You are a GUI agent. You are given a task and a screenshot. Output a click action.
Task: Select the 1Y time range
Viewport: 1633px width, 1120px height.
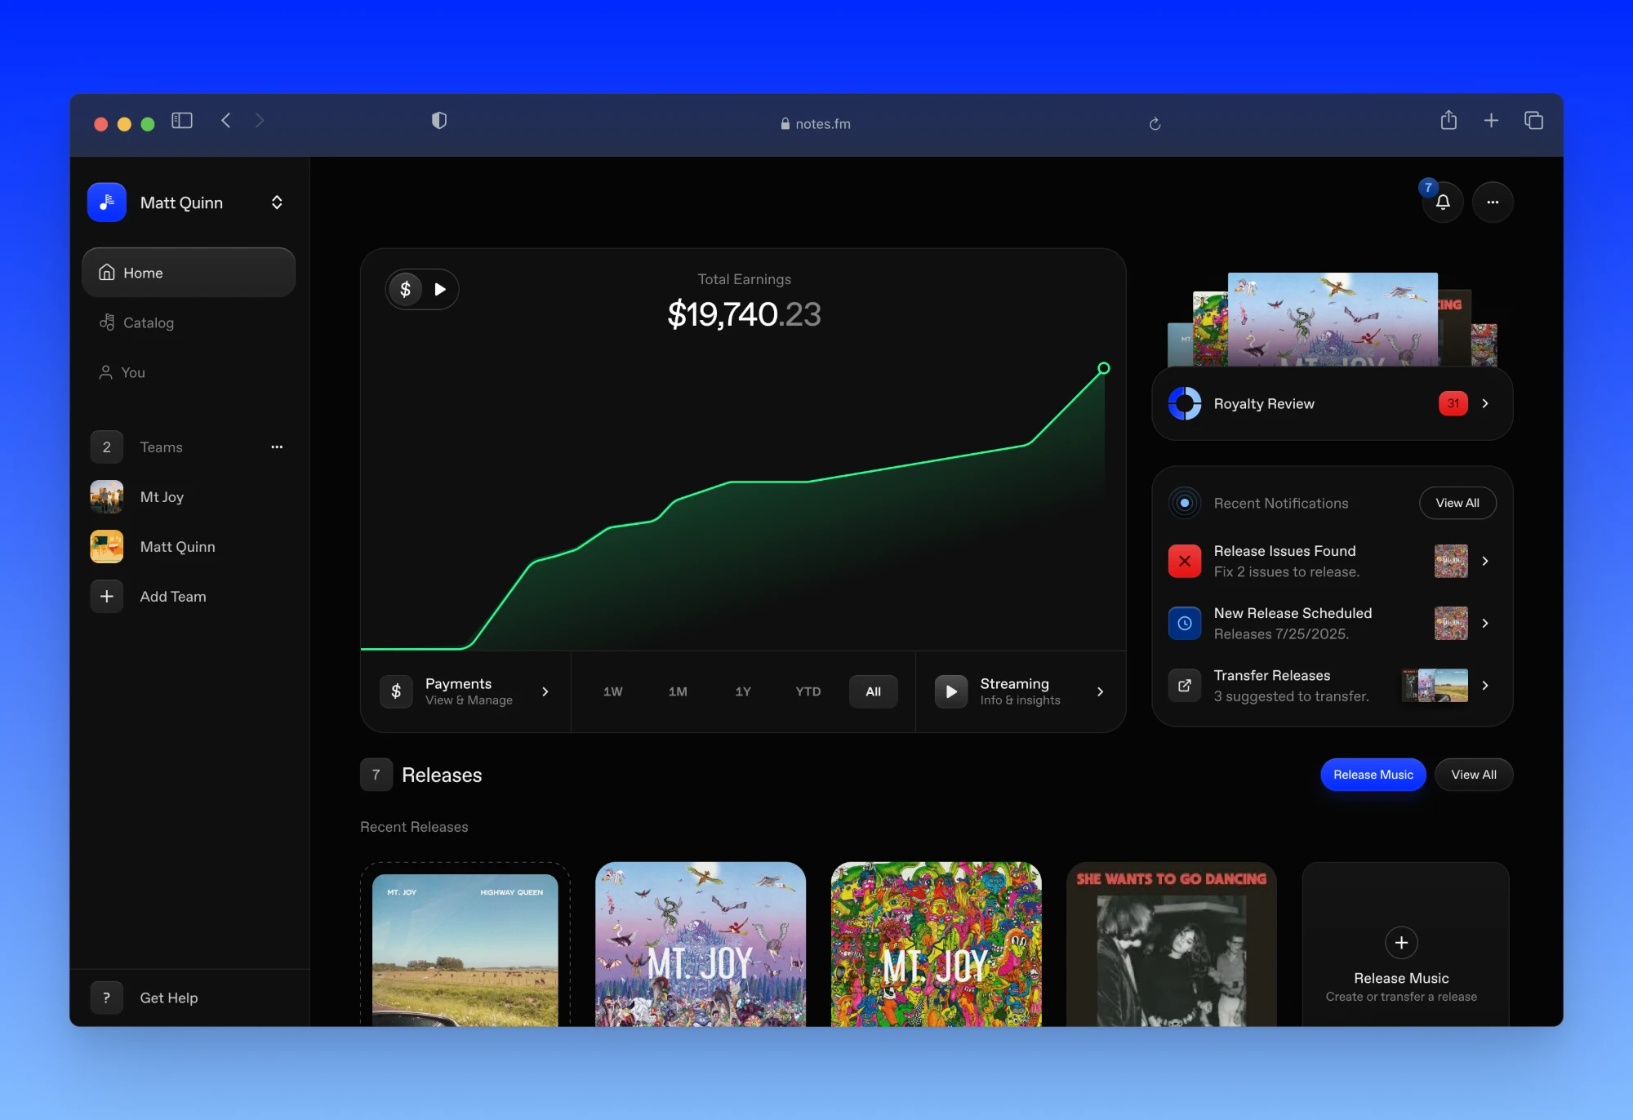point(743,691)
